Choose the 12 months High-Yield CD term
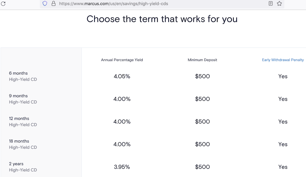Screen dimensions: 306x177 [23, 121]
